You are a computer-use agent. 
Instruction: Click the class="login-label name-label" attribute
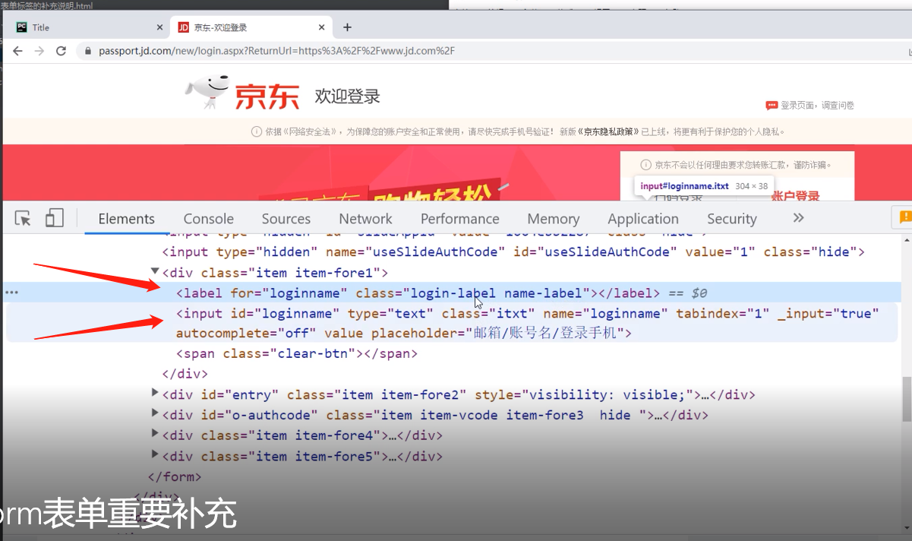[x=473, y=293]
